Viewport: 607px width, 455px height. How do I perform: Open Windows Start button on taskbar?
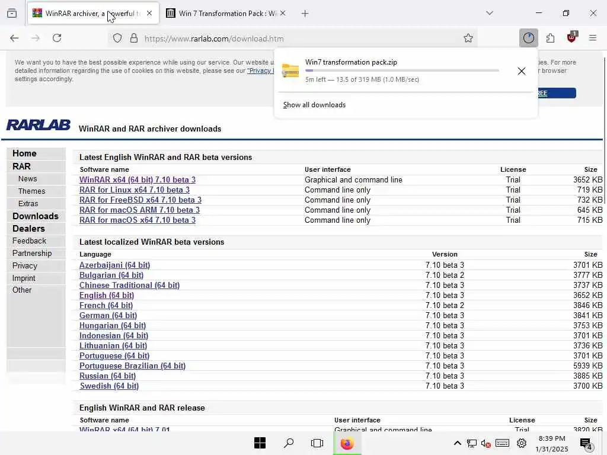pos(260,443)
